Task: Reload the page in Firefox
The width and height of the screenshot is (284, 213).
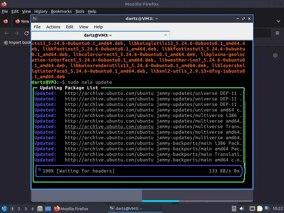Action: [x=27, y=33]
